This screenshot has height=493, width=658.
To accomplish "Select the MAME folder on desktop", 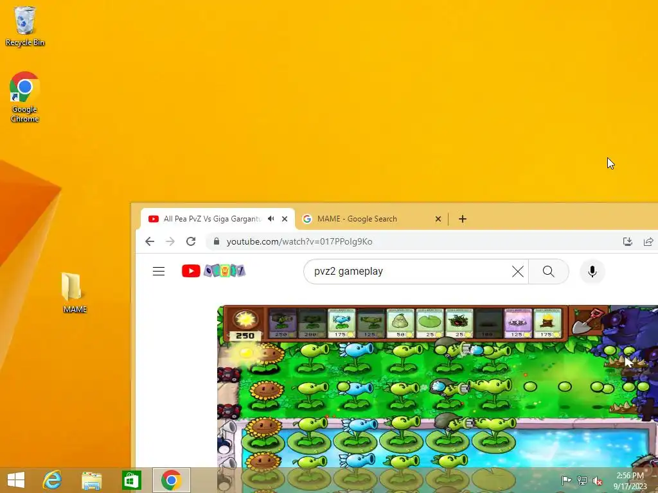I will (75, 293).
